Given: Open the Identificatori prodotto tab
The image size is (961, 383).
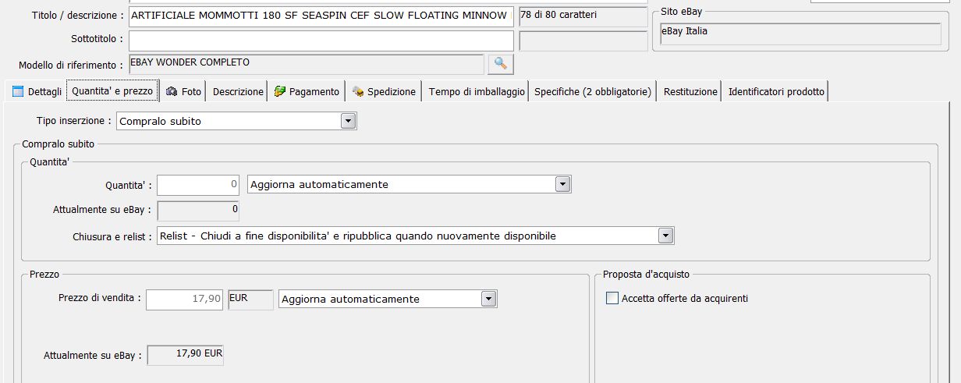Looking at the screenshot, I should (775, 92).
